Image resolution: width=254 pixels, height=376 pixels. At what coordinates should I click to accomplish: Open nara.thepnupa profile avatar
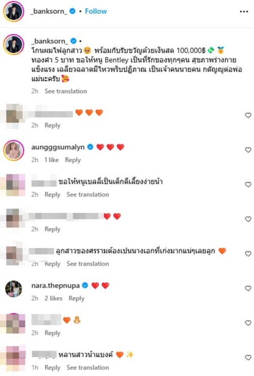[14, 289]
